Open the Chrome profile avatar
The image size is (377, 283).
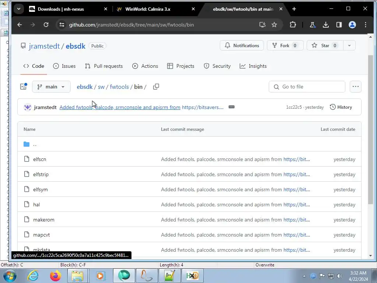coord(352,25)
